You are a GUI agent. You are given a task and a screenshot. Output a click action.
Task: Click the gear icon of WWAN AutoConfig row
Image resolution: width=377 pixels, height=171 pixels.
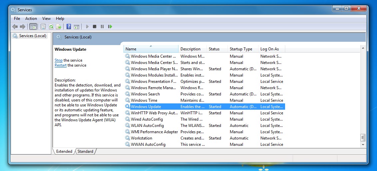pos(128,144)
